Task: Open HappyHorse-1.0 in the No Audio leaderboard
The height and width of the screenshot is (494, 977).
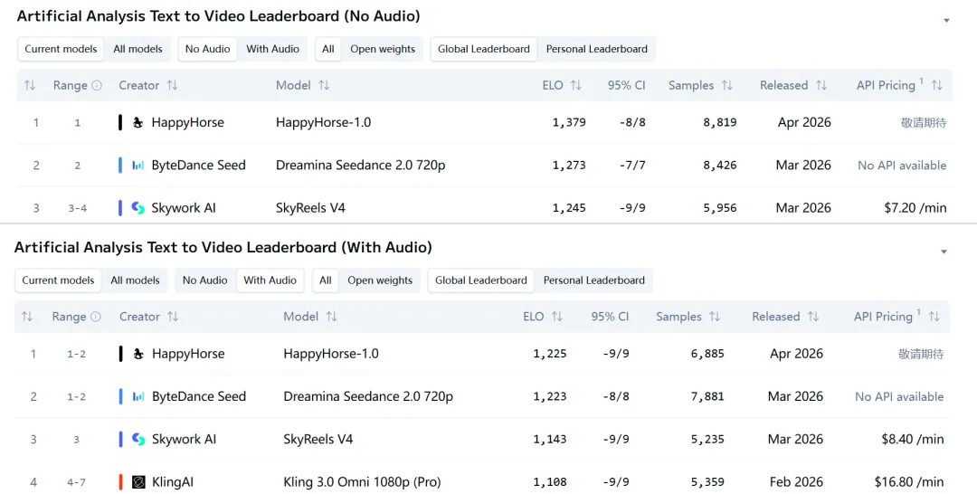Action: click(323, 122)
